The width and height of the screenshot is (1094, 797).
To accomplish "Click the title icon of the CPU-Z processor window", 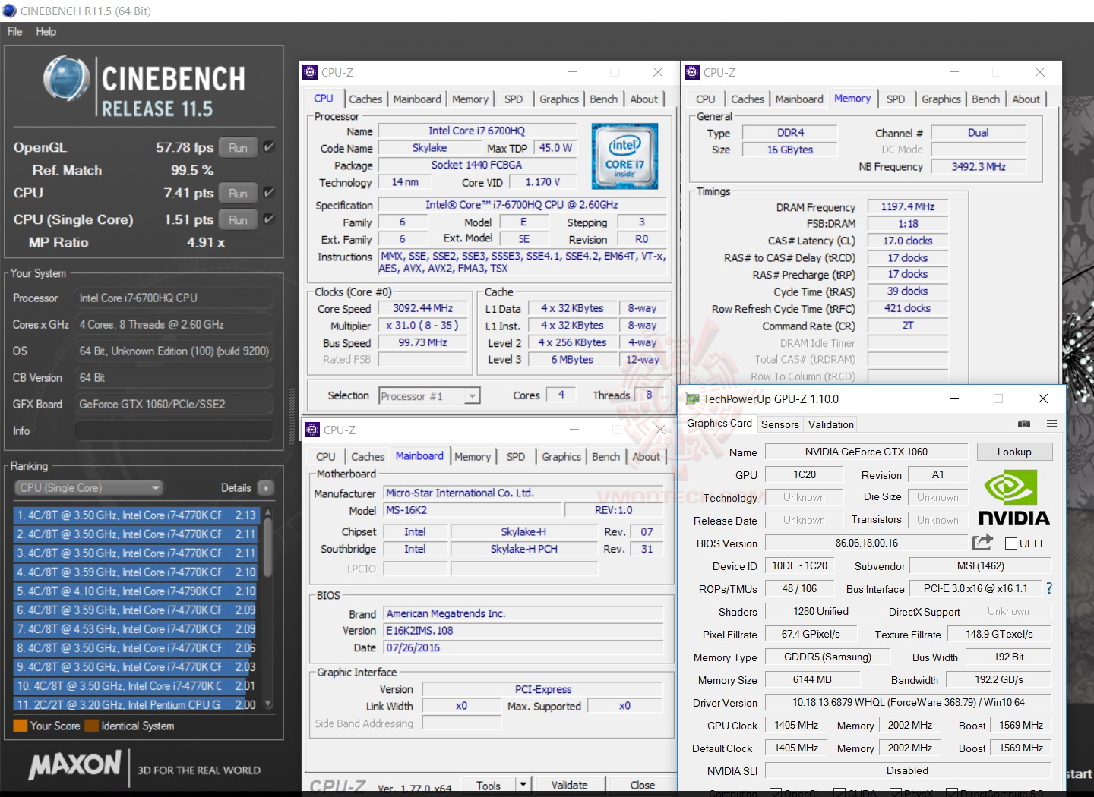I will tap(310, 72).
